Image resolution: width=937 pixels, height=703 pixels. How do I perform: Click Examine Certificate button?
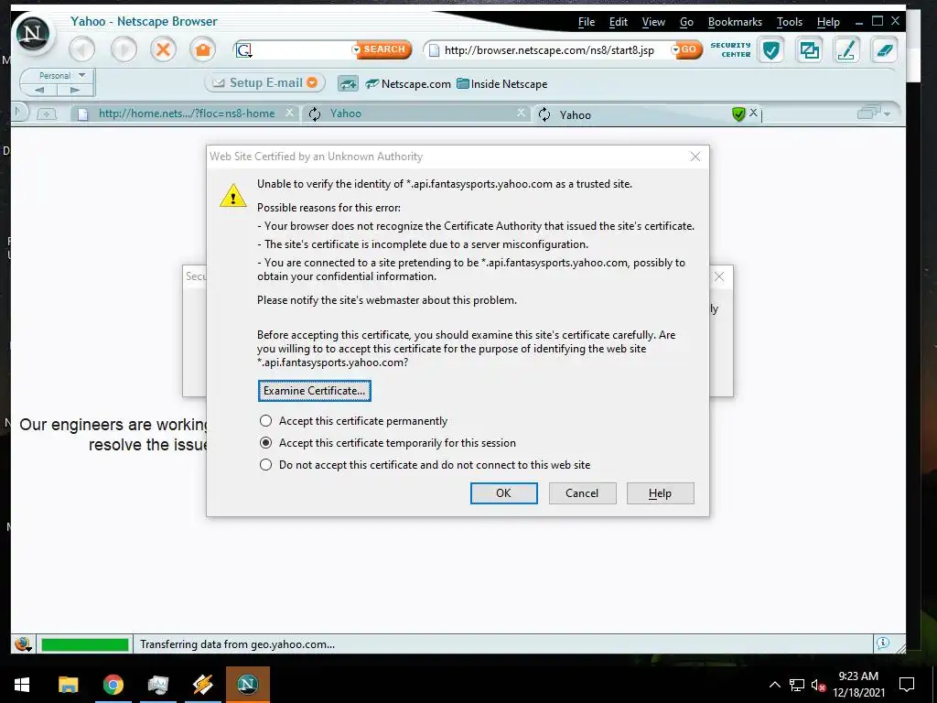coord(315,391)
